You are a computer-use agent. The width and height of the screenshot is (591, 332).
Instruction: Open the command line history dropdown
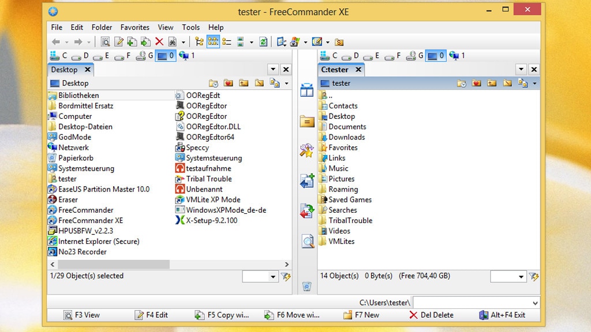coord(535,303)
